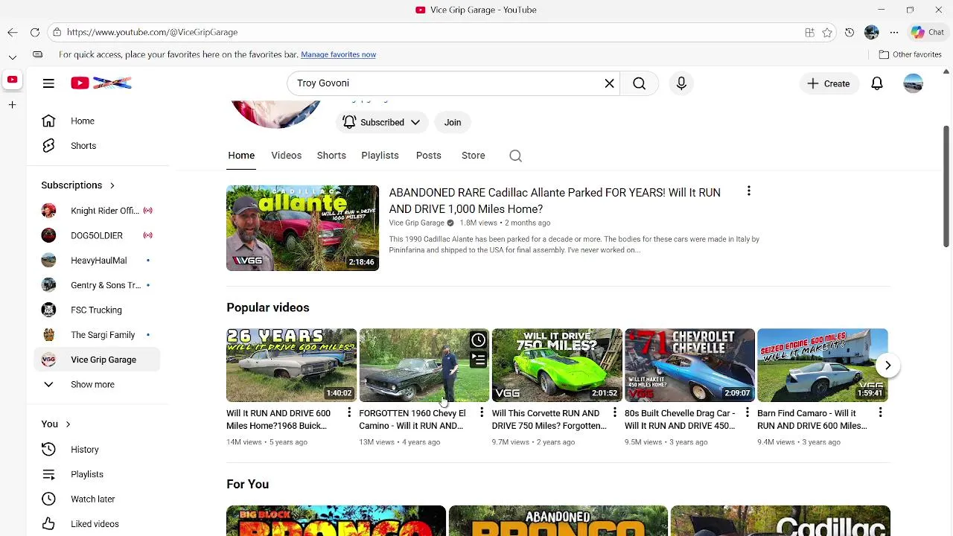Open options for Corvette 750 miles video
This screenshot has width=953, height=536.
coord(614,412)
